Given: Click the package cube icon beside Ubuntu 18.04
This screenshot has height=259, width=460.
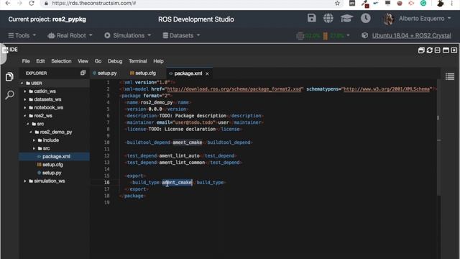Looking at the screenshot, I should point(364,35).
